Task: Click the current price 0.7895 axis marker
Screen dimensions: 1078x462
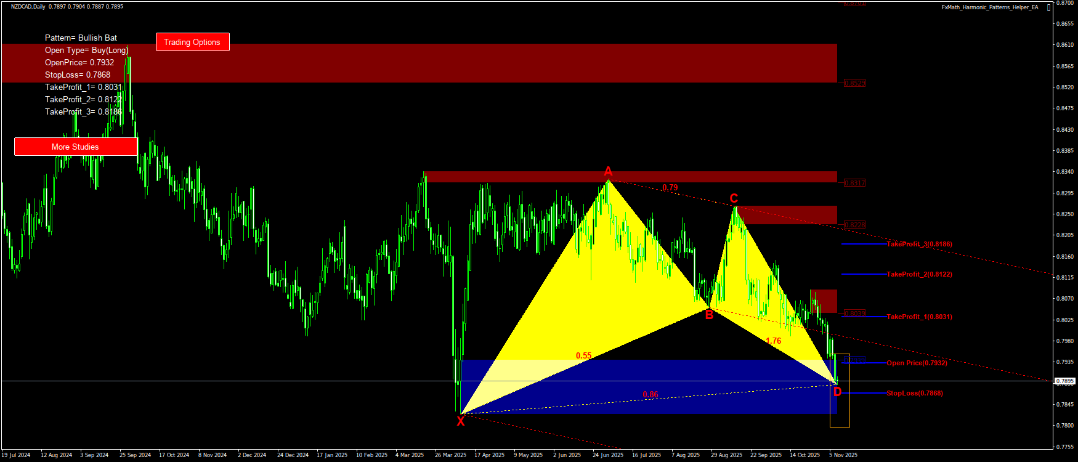Action: click(1065, 381)
